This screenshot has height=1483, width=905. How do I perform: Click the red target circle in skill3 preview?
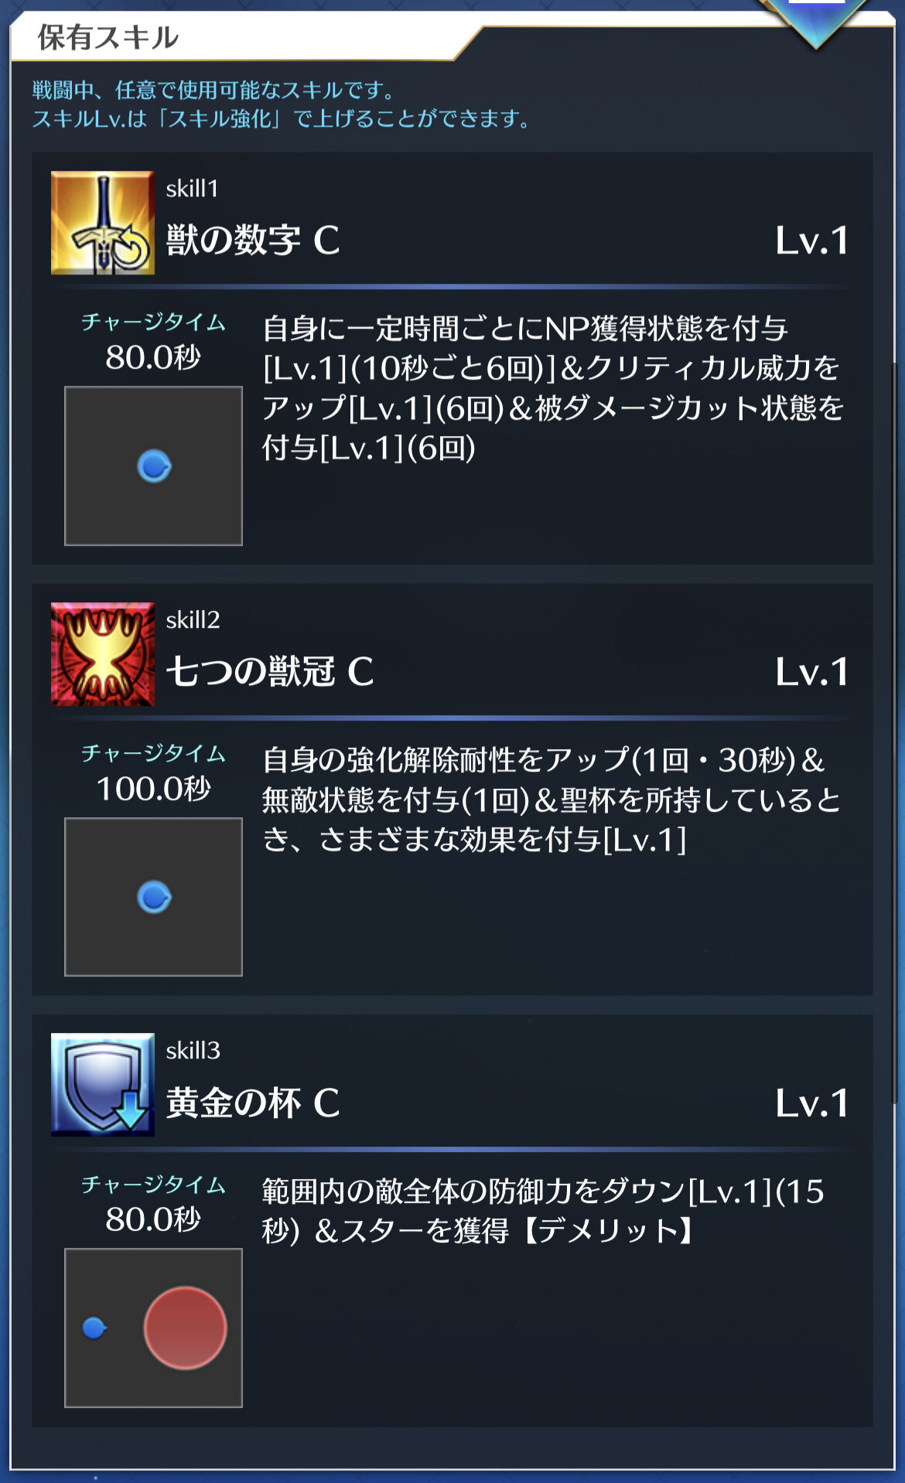[x=185, y=1328]
